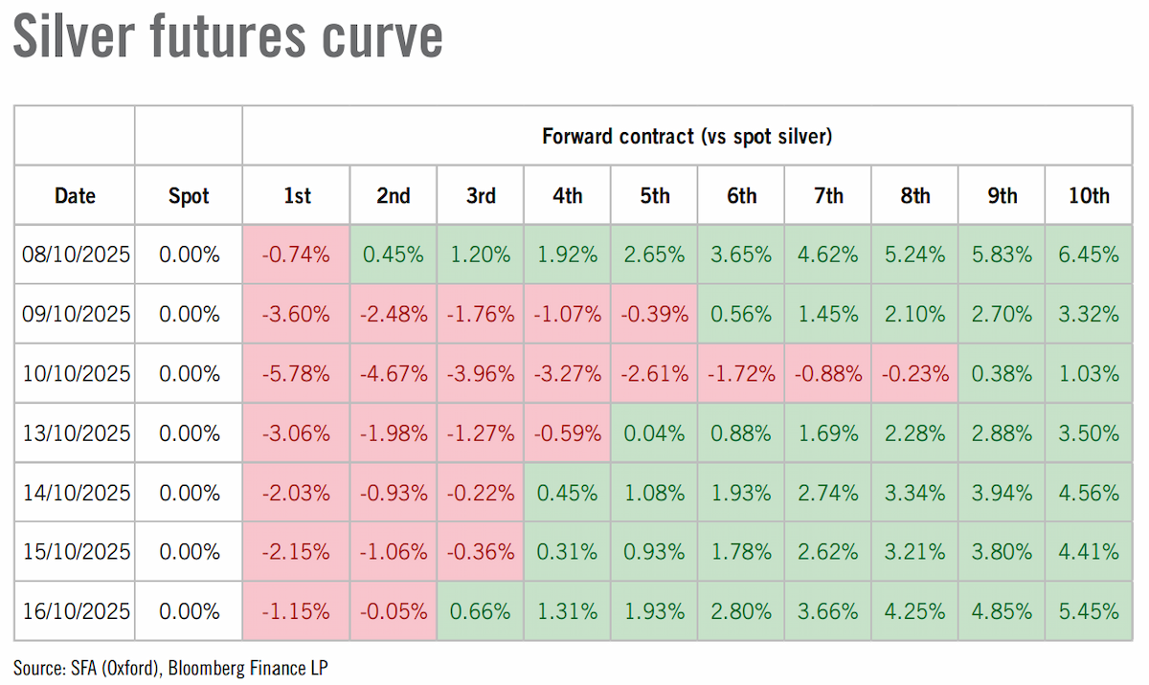Image resolution: width=1149 pixels, height=685 pixels.
Task: Select the green 6.45% cell
Action: pos(1089,254)
